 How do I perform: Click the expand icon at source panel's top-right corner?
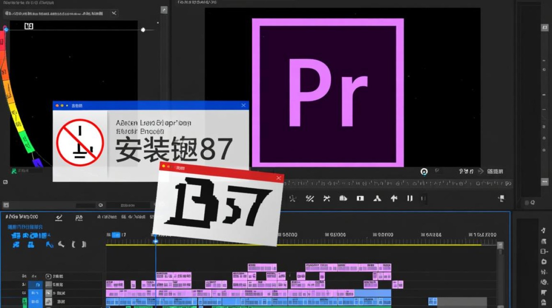[x=164, y=10]
